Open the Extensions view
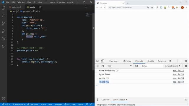This screenshot has height=106, width=189. point(4,39)
